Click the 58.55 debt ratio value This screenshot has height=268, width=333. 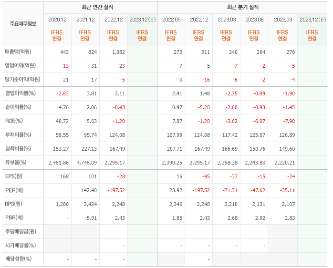[x=62, y=135]
